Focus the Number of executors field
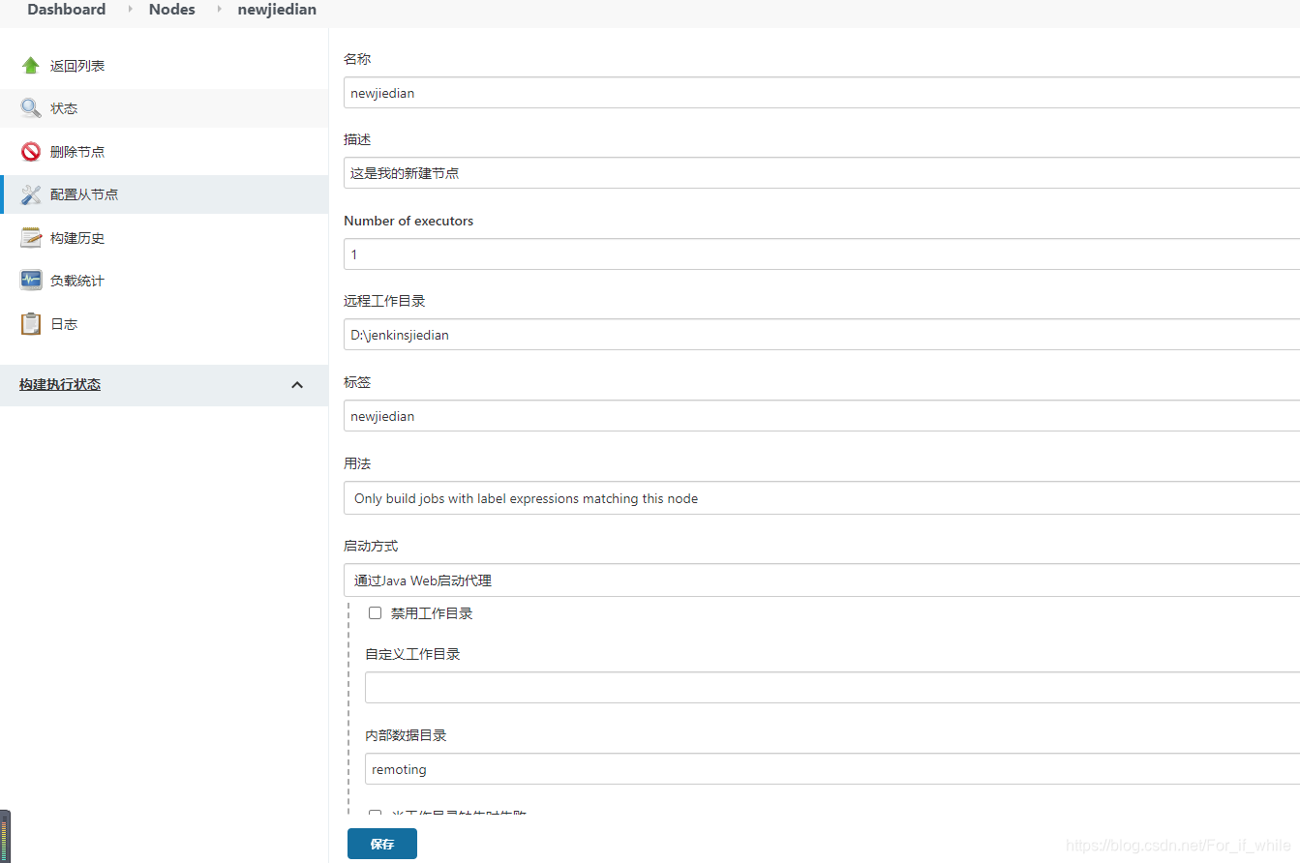1300x863 pixels. (x=822, y=254)
